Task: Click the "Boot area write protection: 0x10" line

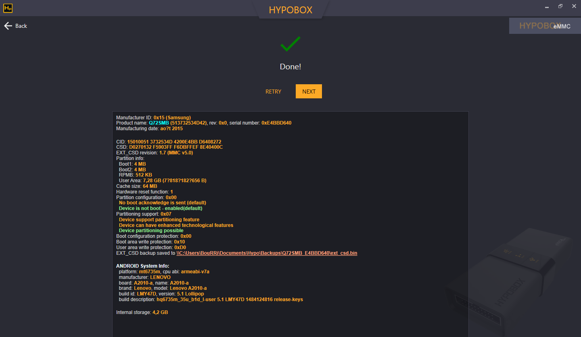Action: pyautogui.click(x=150, y=242)
